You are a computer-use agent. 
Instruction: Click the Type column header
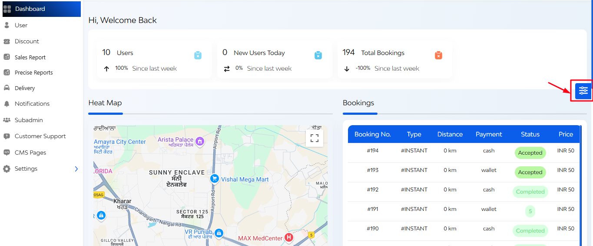tap(414, 134)
